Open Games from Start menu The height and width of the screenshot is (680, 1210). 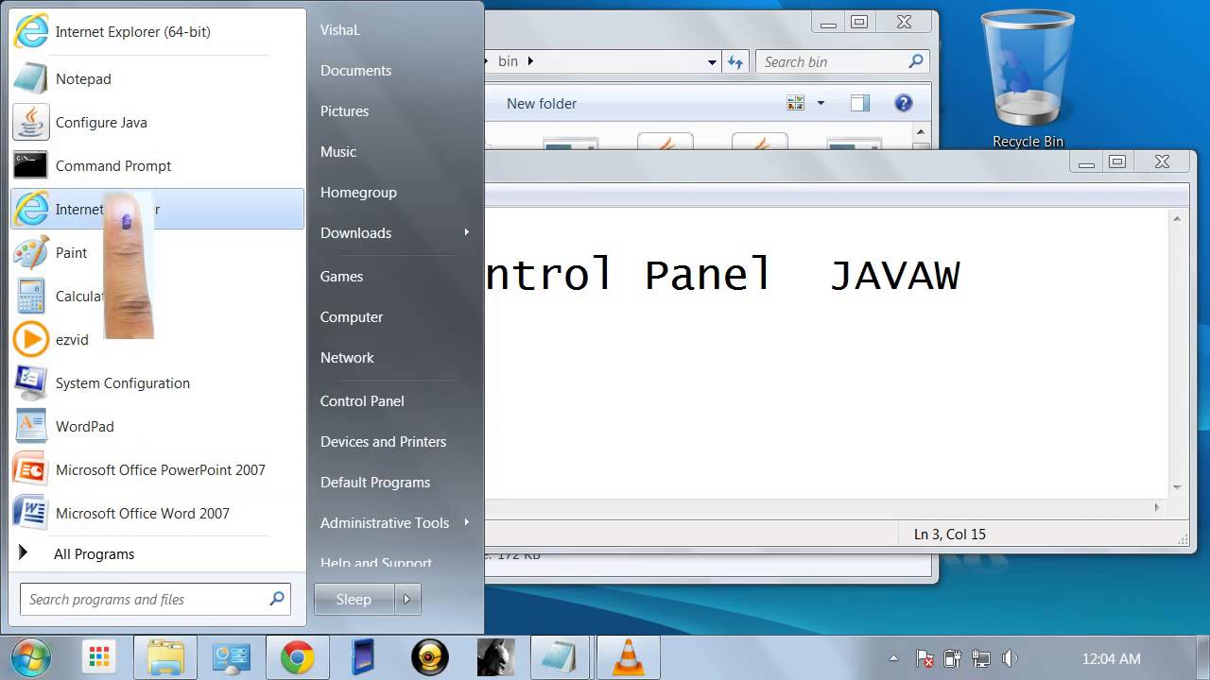(x=341, y=277)
